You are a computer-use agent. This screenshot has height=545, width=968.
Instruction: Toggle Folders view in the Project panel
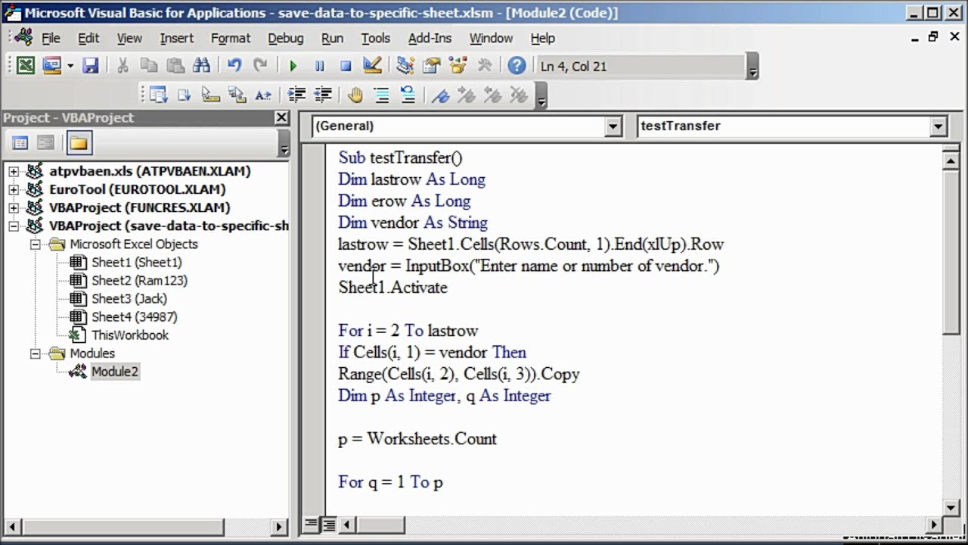pos(79,142)
